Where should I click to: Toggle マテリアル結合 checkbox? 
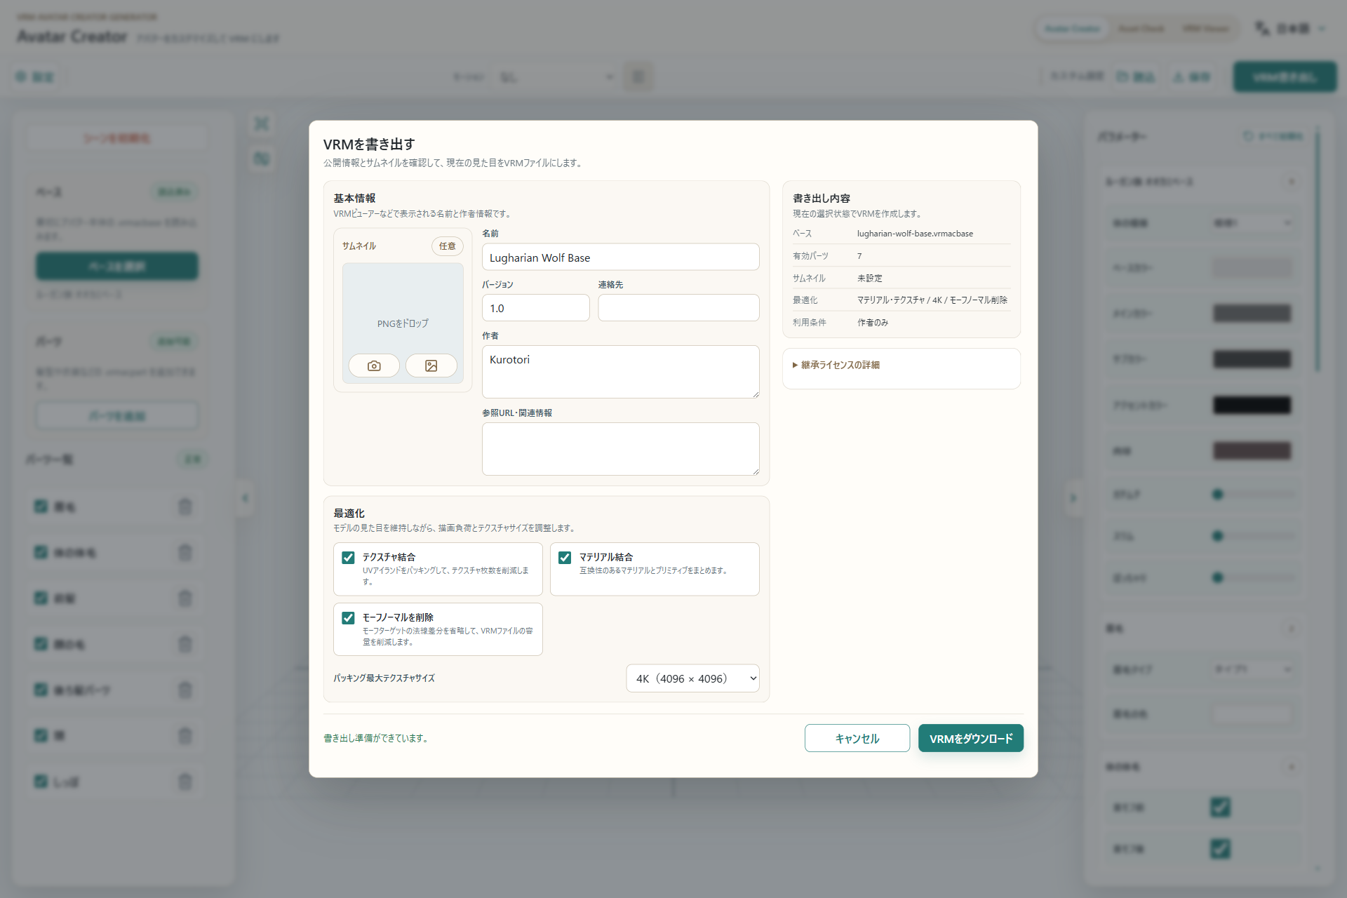tap(565, 558)
